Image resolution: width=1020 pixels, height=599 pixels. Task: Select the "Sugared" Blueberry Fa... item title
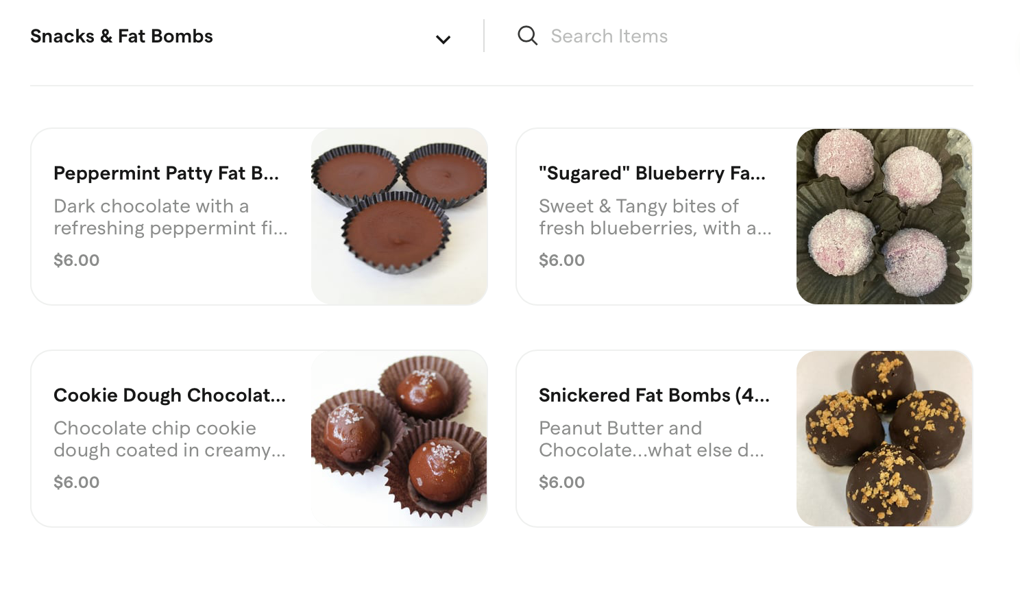(652, 173)
